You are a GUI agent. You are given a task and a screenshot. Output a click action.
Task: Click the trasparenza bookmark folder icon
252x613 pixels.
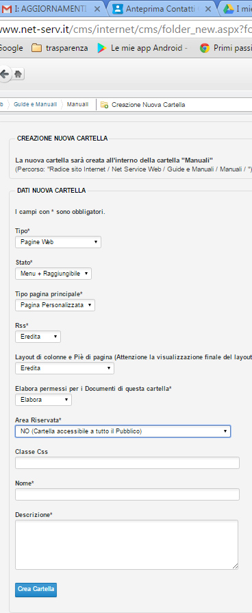click(36, 48)
